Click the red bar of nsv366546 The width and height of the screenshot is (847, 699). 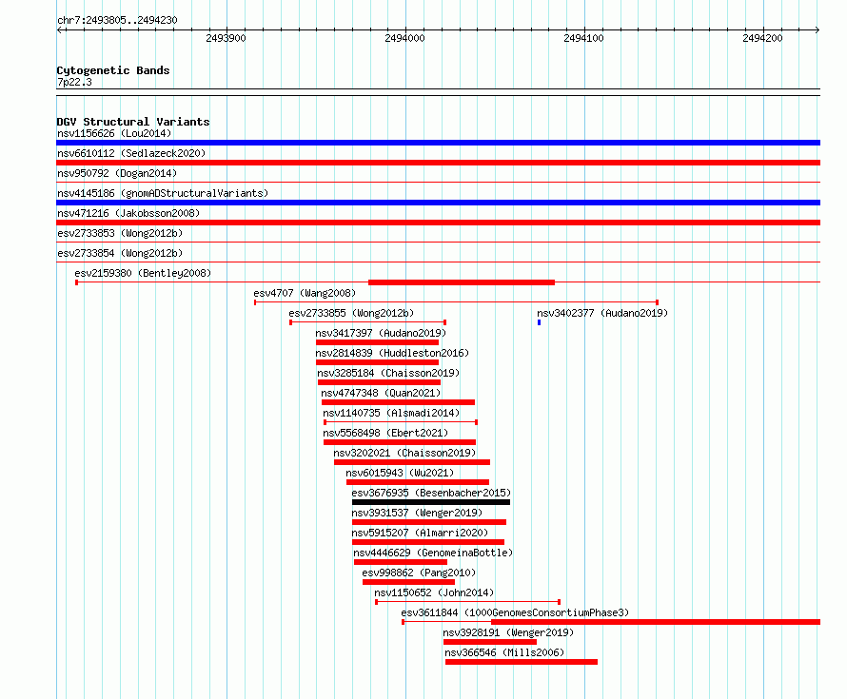coord(522,662)
